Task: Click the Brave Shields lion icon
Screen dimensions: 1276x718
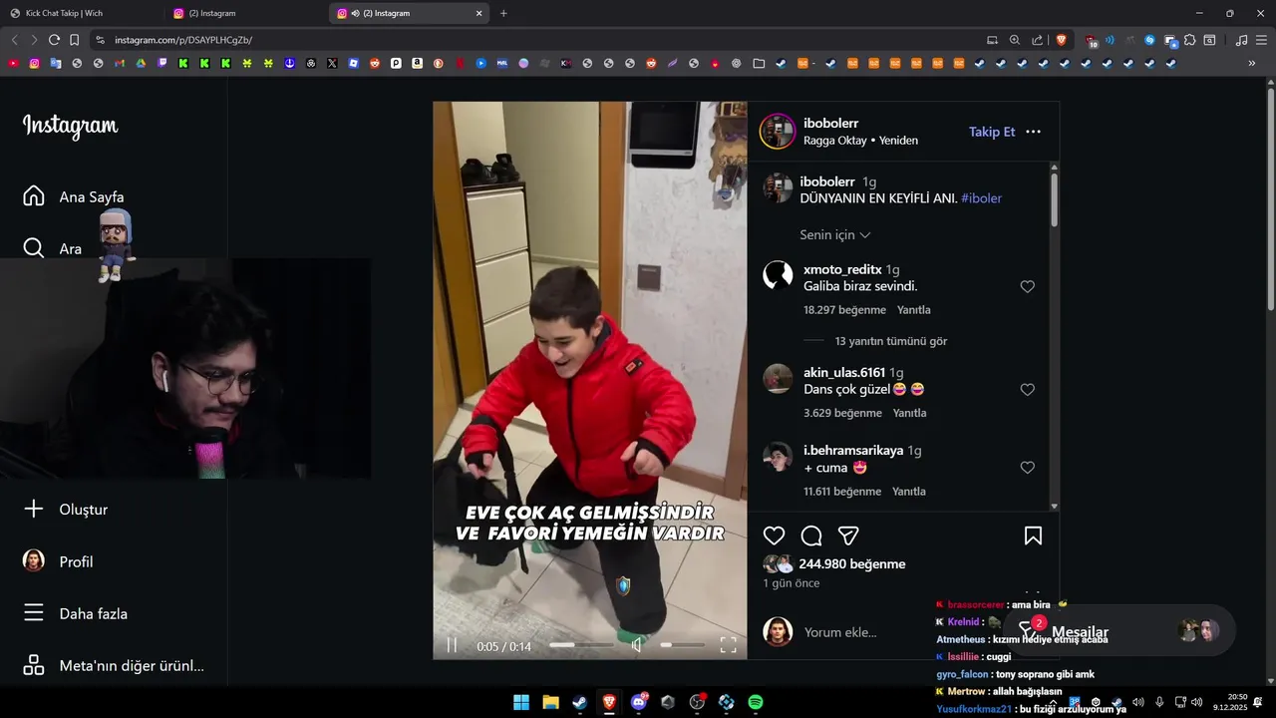Action: (x=1061, y=40)
